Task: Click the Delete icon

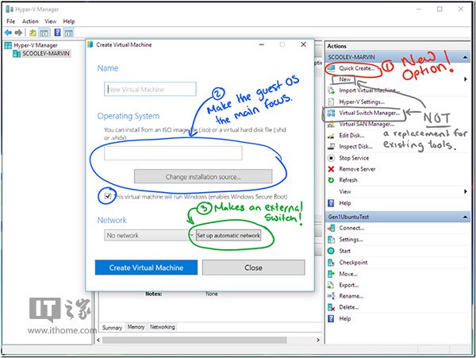Action: 331,307
